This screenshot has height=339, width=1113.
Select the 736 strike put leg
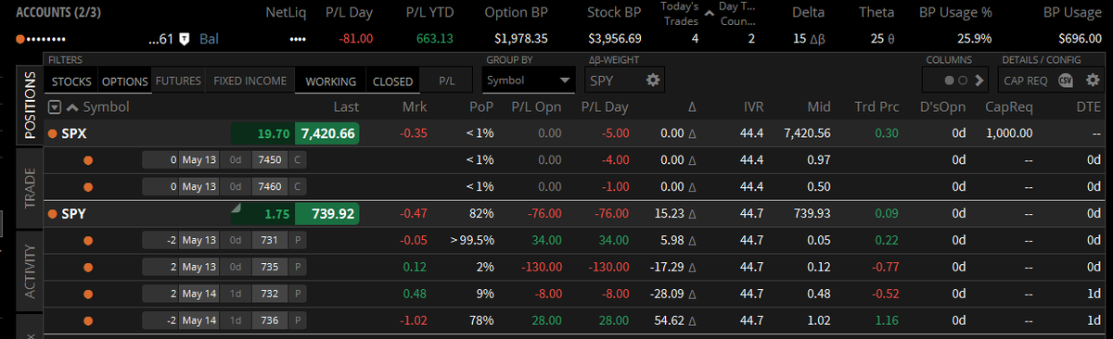(225, 320)
